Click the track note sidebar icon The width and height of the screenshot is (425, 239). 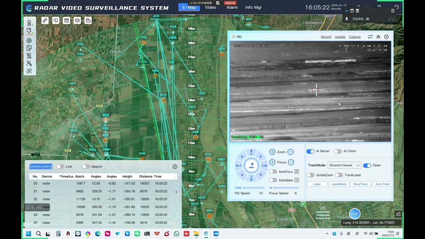click(29, 48)
